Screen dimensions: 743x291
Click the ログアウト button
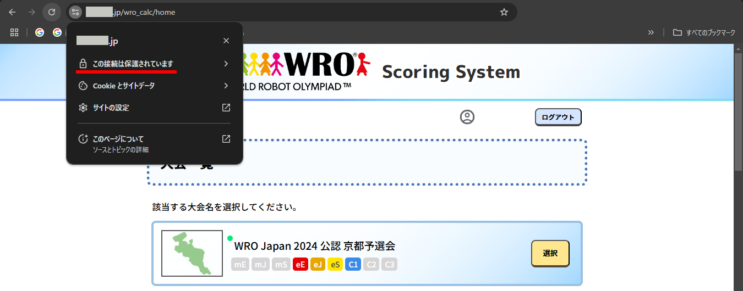[x=558, y=117]
